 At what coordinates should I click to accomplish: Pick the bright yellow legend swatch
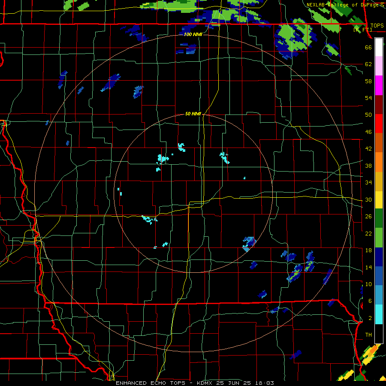379,200
